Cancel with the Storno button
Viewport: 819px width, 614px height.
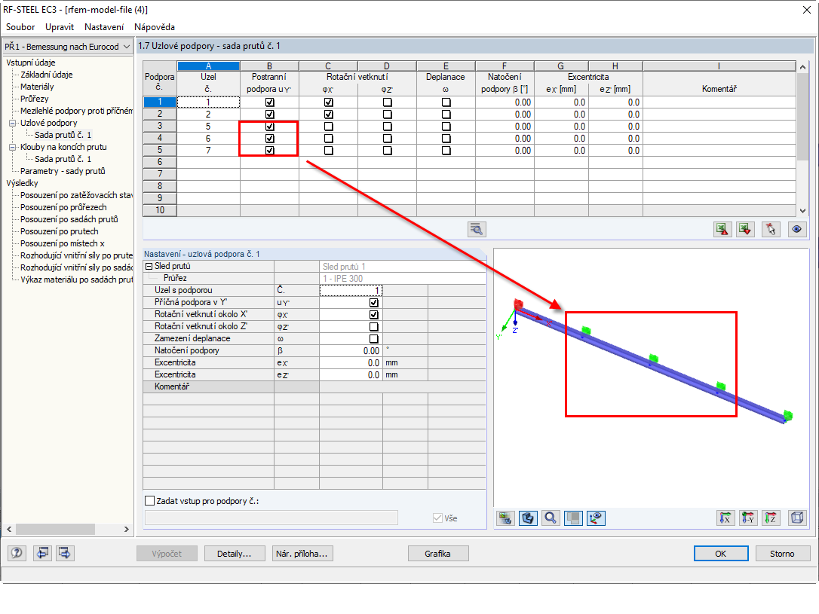[x=782, y=554]
